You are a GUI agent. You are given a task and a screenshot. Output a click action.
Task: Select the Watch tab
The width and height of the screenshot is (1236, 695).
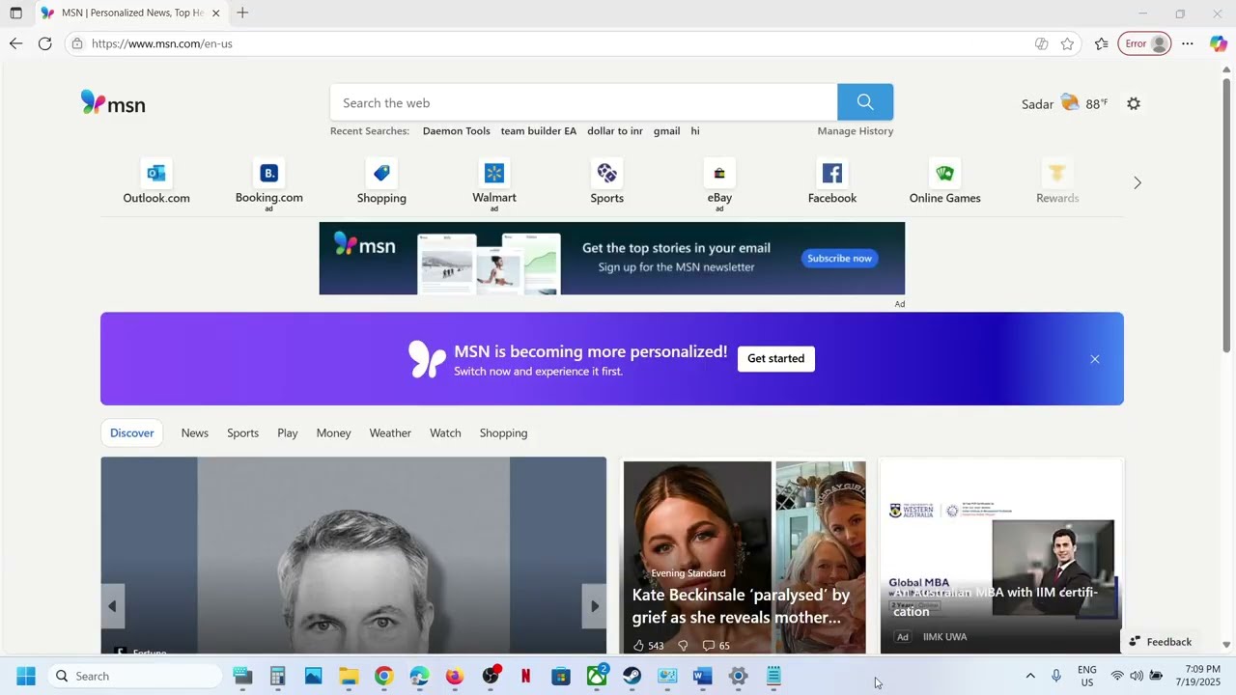(x=445, y=432)
